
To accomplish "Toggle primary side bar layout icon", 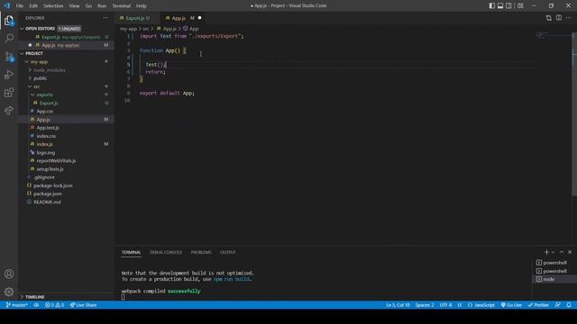I will [492, 5].
